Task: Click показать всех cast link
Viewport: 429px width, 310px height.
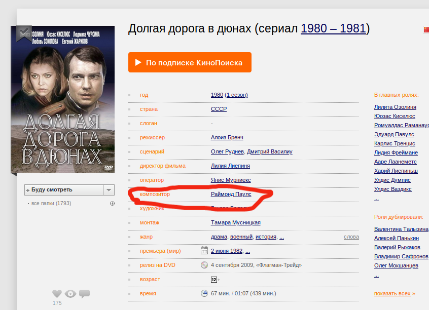Action: 392,293
